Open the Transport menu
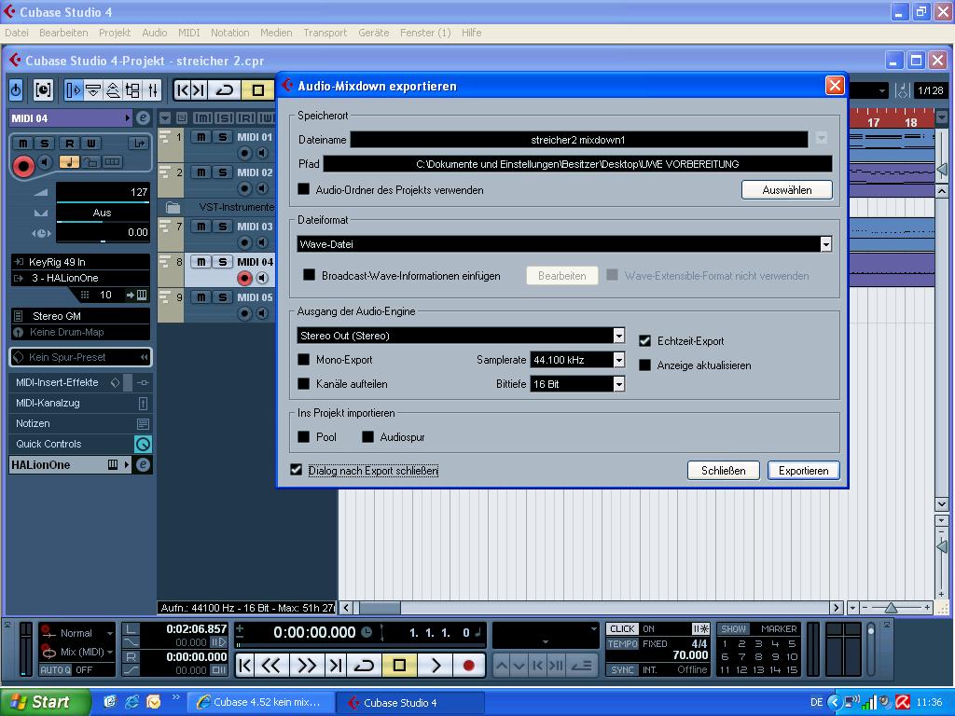Image resolution: width=955 pixels, height=716 pixels. click(x=325, y=33)
